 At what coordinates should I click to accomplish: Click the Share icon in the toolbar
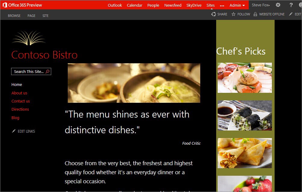pyautogui.click(x=213, y=14)
